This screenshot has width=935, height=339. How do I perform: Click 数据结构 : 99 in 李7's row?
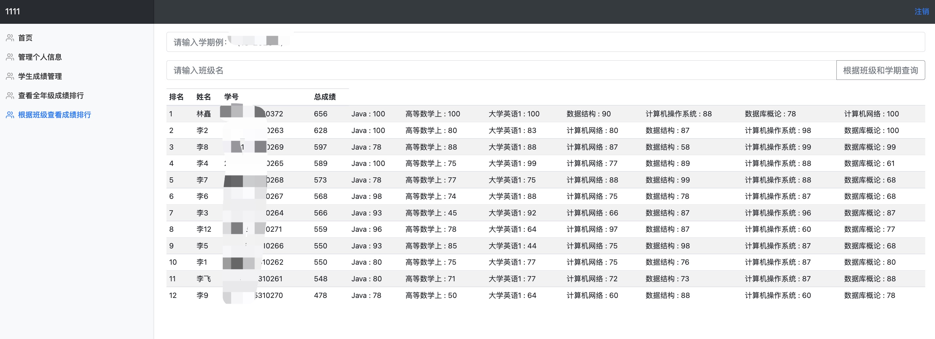(668, 180)
